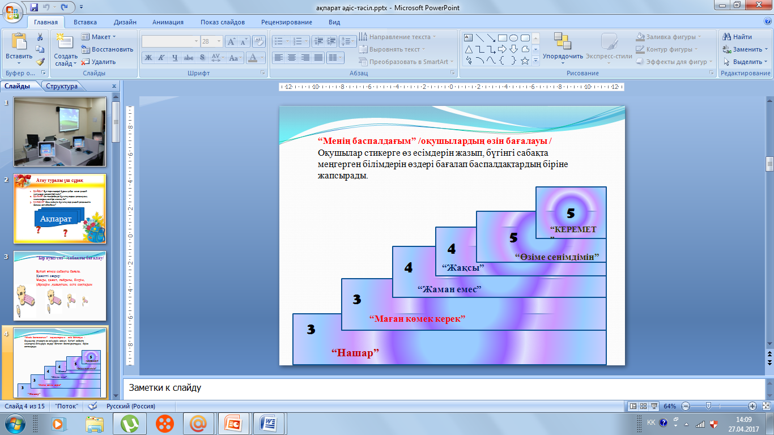774x435 pixels.
Task: Click the zoom slider handle
Action: pos(708,406)
